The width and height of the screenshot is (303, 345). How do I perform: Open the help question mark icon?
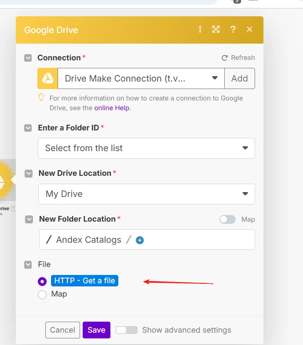click(233, 29)
